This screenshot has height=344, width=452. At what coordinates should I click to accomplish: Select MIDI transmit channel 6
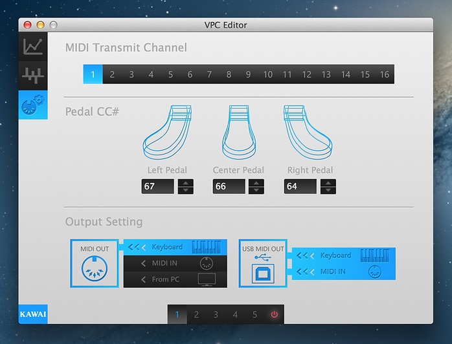(x=190, y=74)
